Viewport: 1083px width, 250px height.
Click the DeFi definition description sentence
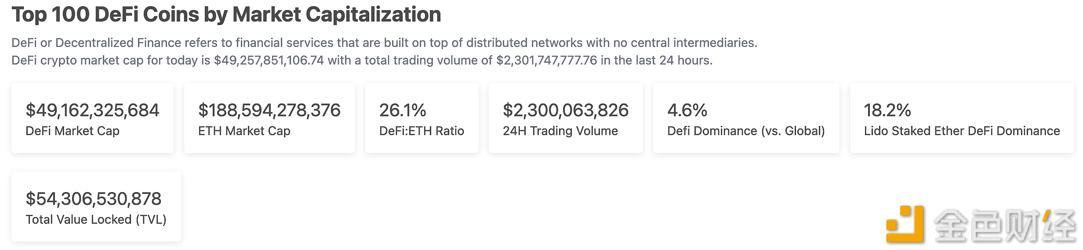(x=384, y=43)
